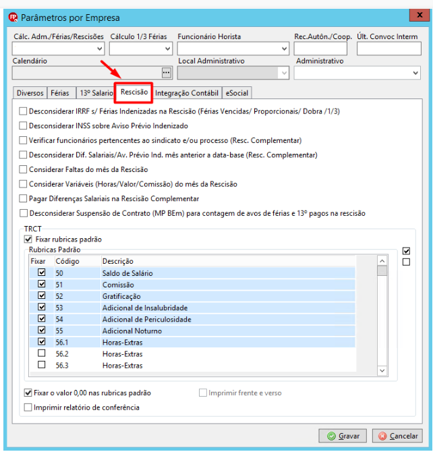Click Gravar button to save
The image size is (433, 454).
pyautogui.click(x=343, y=436)
